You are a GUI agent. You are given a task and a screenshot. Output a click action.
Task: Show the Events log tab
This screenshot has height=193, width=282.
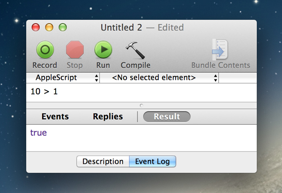point(55,117)
